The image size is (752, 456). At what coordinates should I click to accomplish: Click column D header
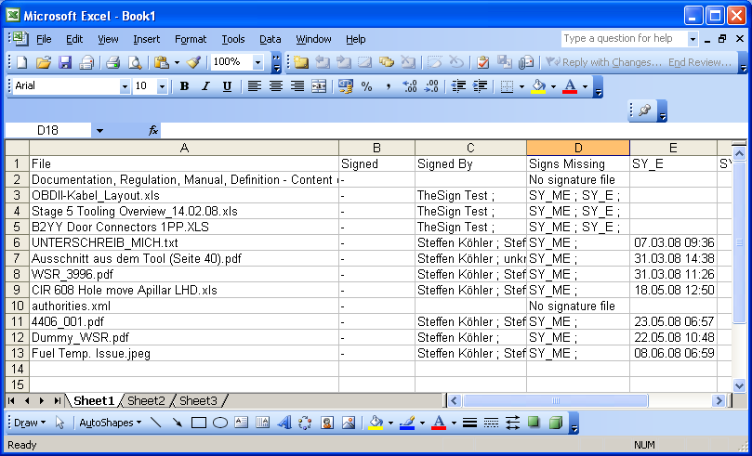(577, 148)
